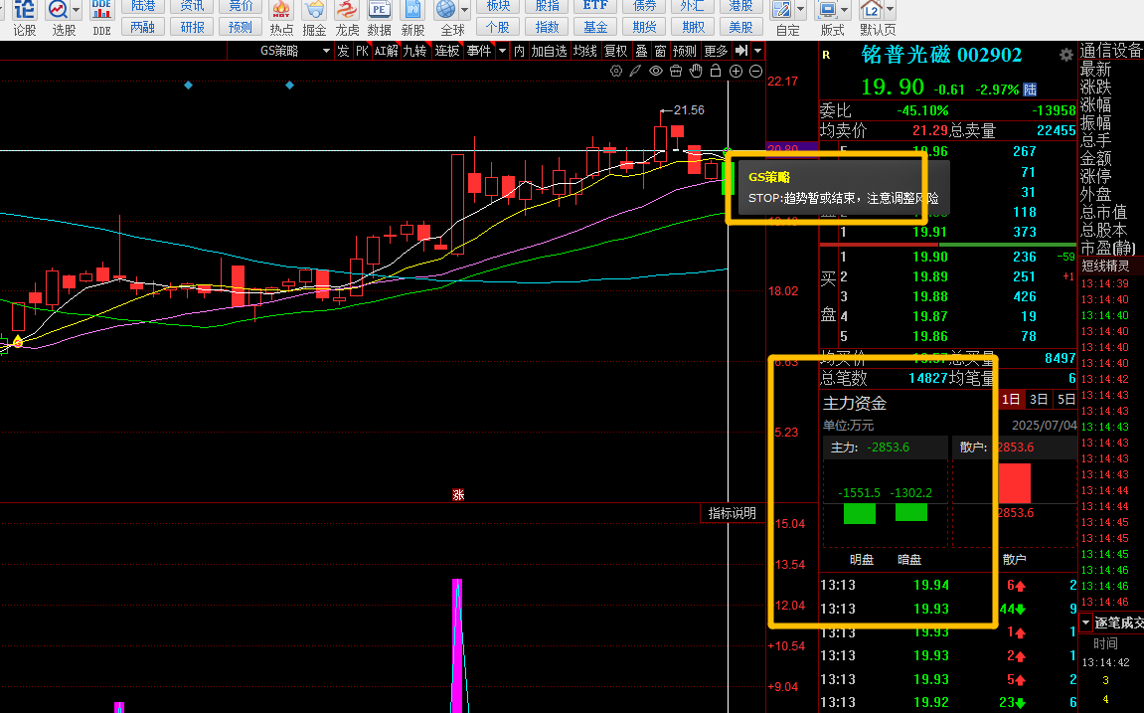The width and height of the screenshot is (1144, 713).
Task: Toggle the 窗 window option
Action: (660, 51)
